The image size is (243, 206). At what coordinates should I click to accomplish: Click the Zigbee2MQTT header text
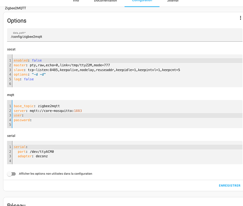point(15,8)
